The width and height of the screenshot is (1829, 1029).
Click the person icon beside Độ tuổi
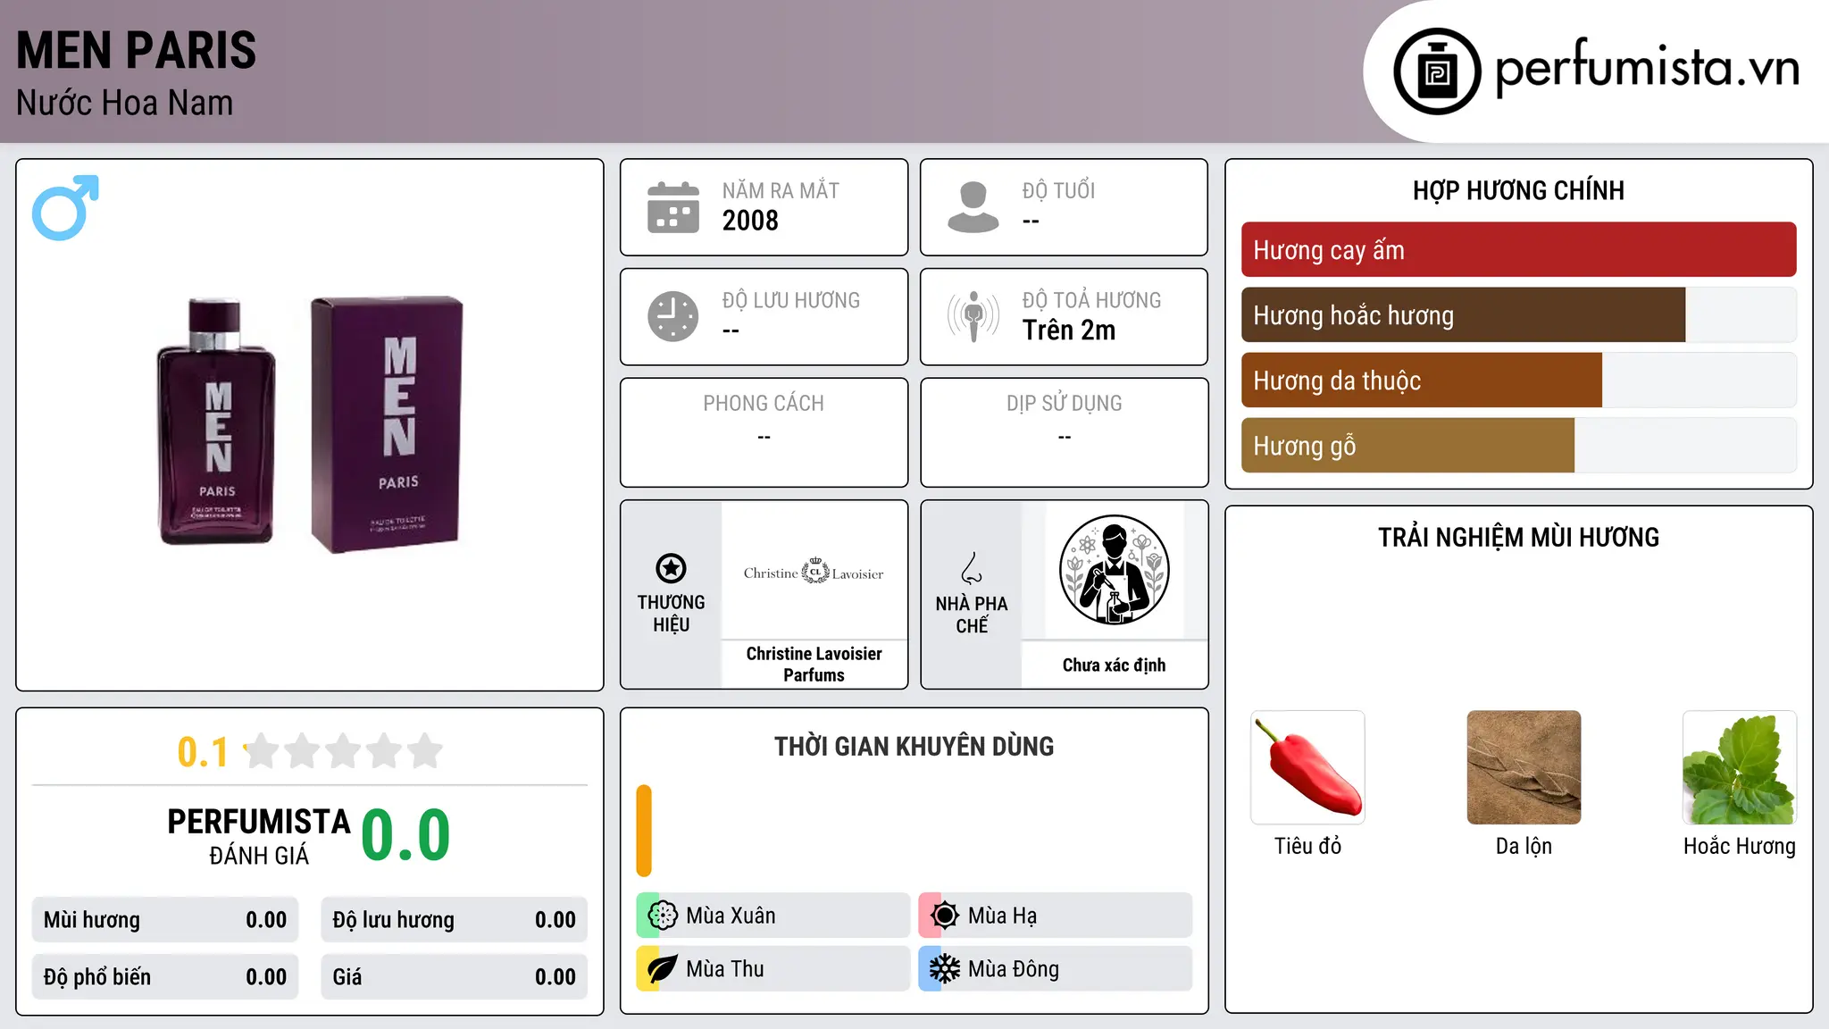(973, 207)
